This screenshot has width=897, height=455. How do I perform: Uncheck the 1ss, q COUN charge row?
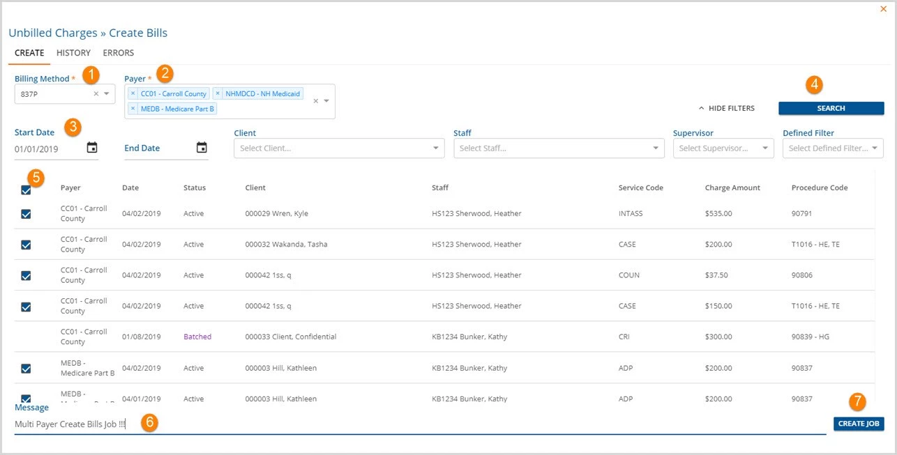[x=26, y=275]
